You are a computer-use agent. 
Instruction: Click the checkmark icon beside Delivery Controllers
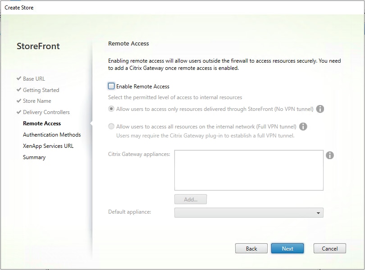tap(19, 112)
